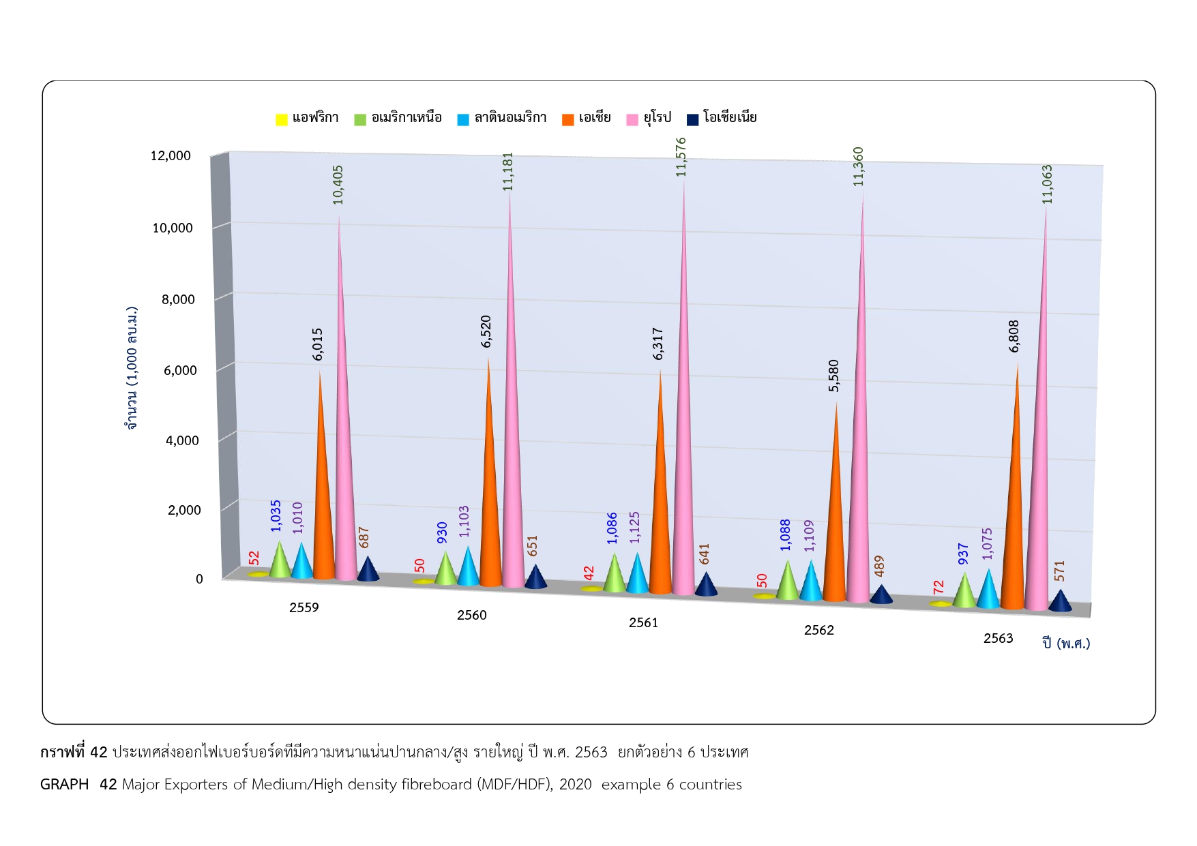Click the Thai caption starting กราฟที่ 42
Image resolution: width=1197 pixels, height=846 pixels.
pos(394,753)
